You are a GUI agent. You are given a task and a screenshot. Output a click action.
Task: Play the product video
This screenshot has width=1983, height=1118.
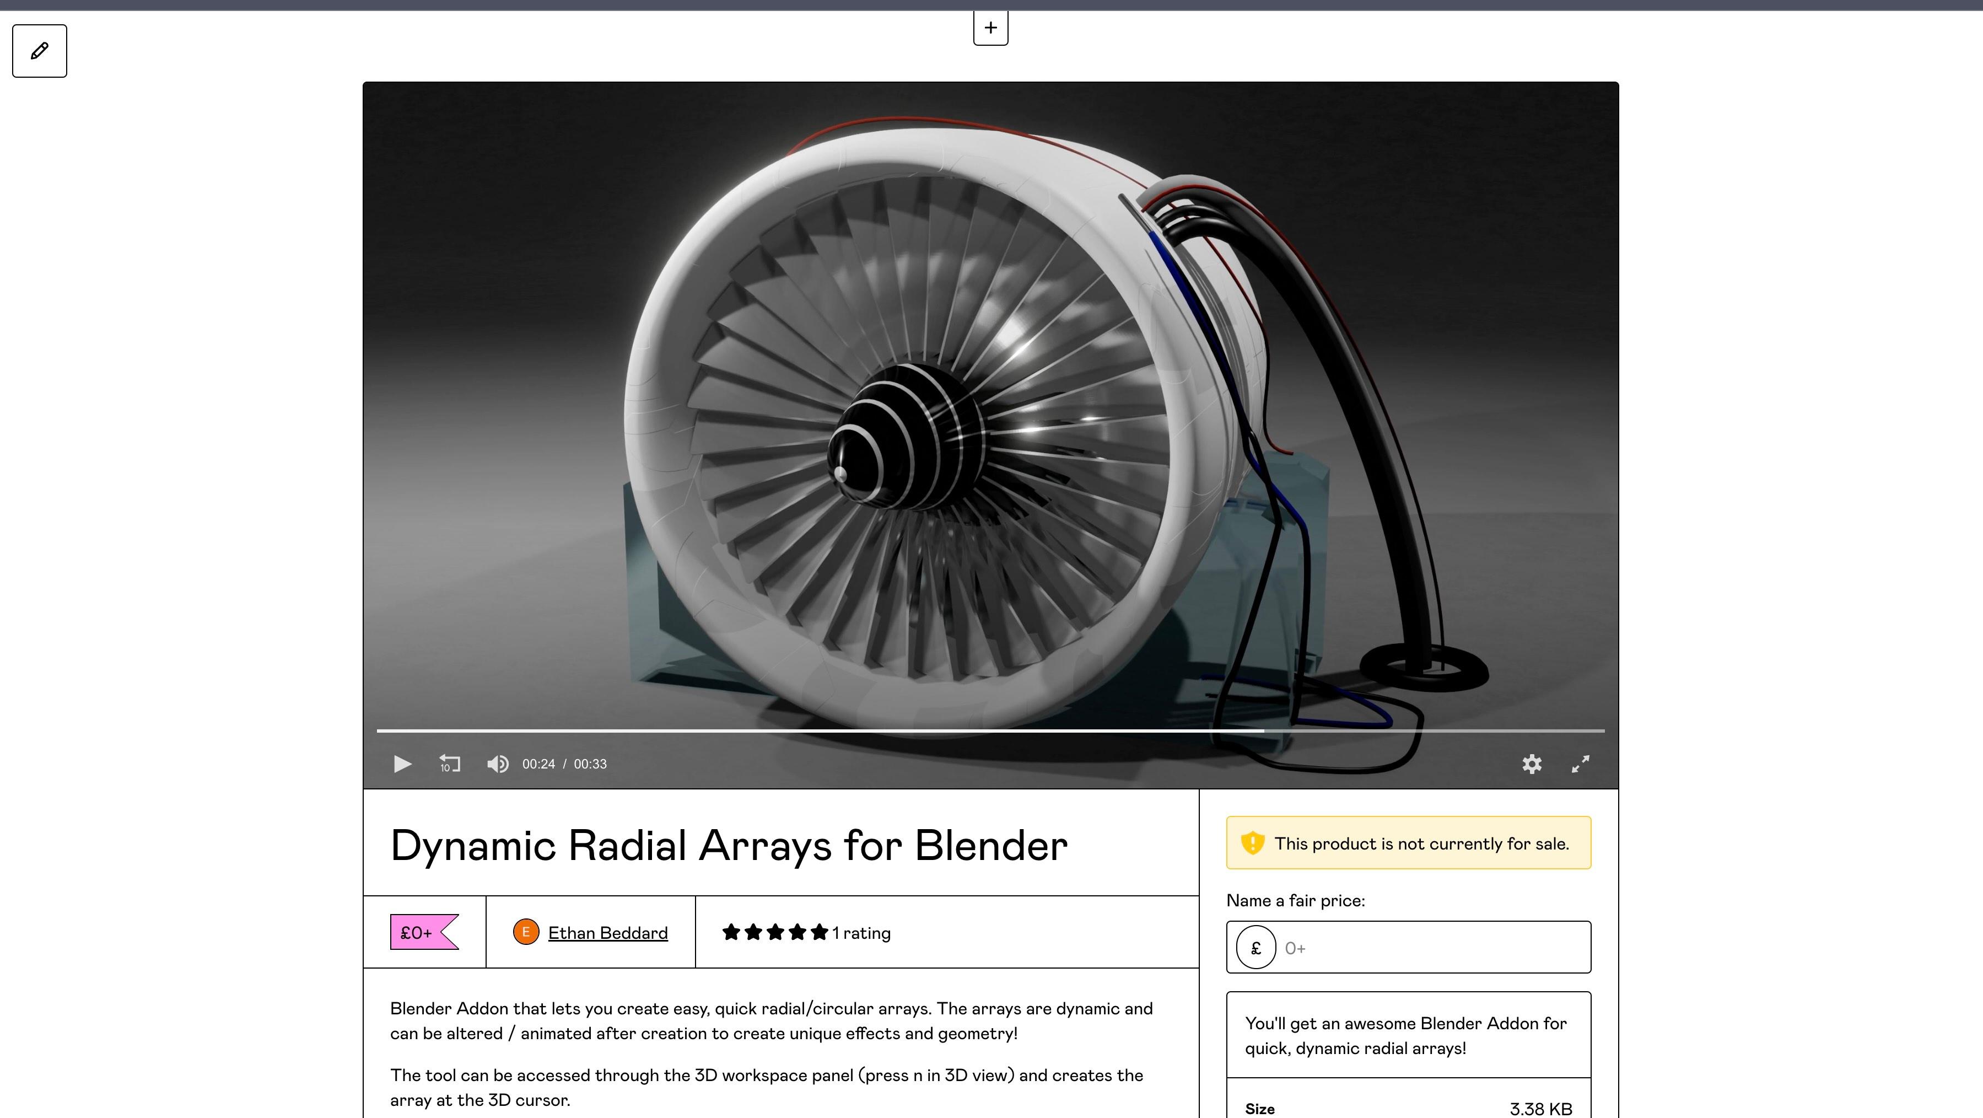[x=402, y=764]
